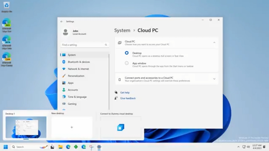This screenshot has height=151, width=269.
Task: Click the Cloud PC section icon
Action: 120,43
